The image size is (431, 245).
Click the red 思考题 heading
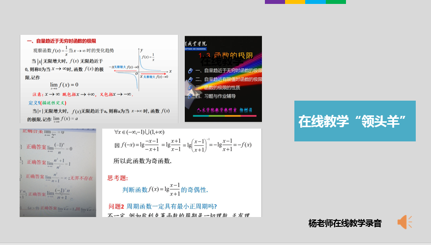(x=117, y=178)
